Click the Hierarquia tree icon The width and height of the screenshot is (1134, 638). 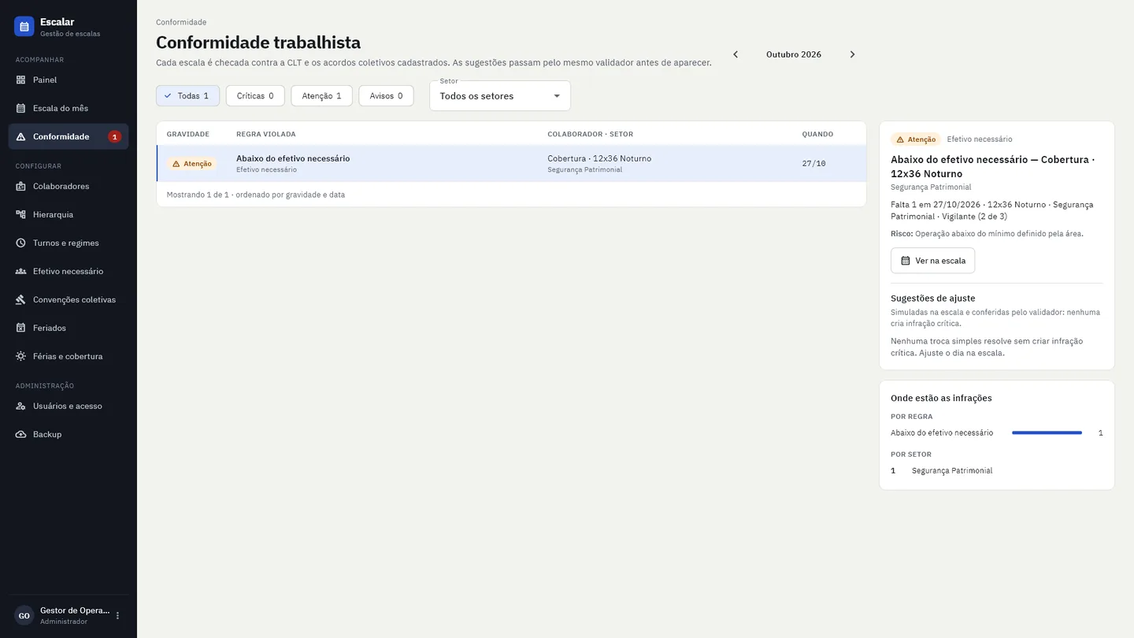(x=20, y=214)
